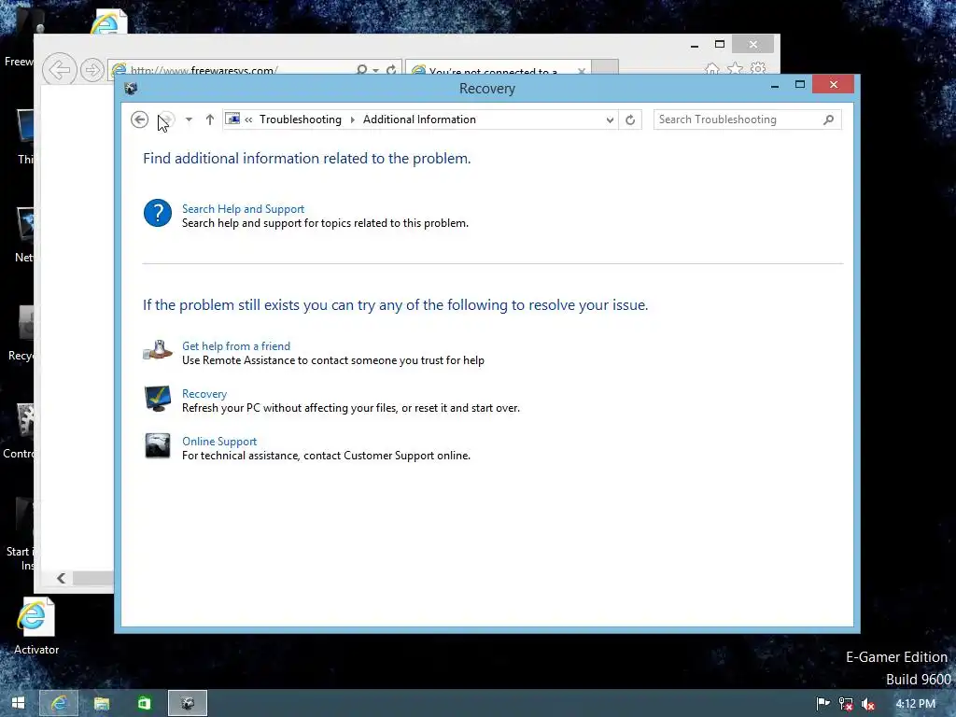Screen dimensions: 956x717
Task: Select the 'You're not connected' IE tab
Action: (493, 71)
